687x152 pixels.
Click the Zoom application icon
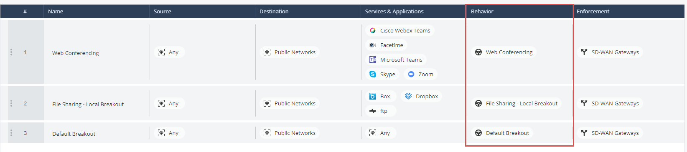click(411, 74)
